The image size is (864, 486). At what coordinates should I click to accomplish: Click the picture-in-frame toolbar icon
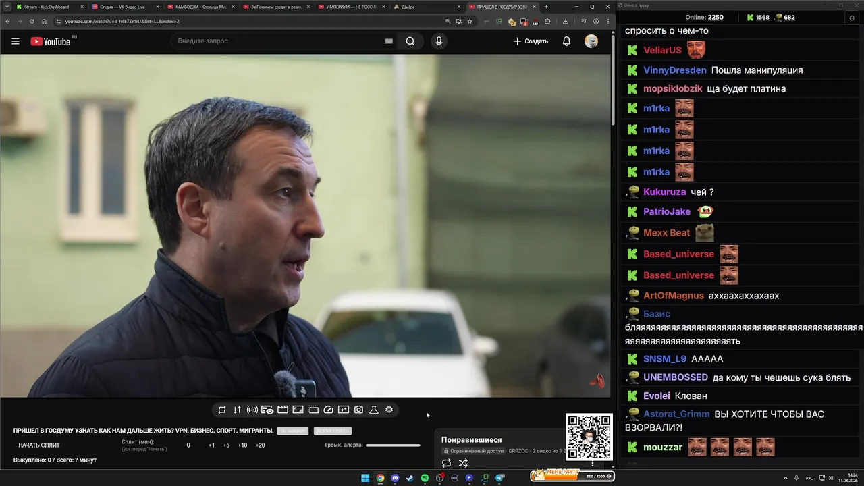(x=298, y=410)
